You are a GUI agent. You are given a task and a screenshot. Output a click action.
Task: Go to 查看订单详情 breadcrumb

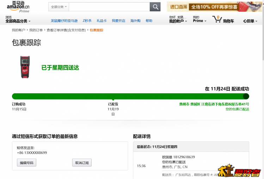pyautogui.click(x=66, y=30)
